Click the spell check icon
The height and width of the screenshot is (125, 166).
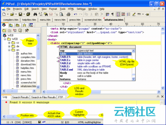139,14
